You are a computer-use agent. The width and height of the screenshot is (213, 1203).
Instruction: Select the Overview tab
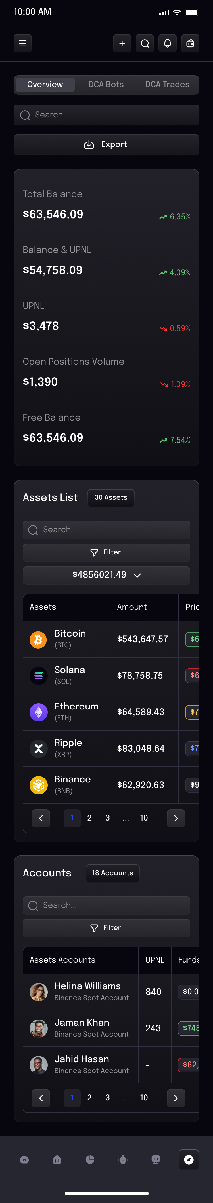tap(45, 85)
